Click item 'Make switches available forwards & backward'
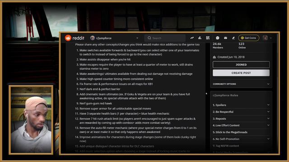 pyautogui.click(x=140, y=52)
